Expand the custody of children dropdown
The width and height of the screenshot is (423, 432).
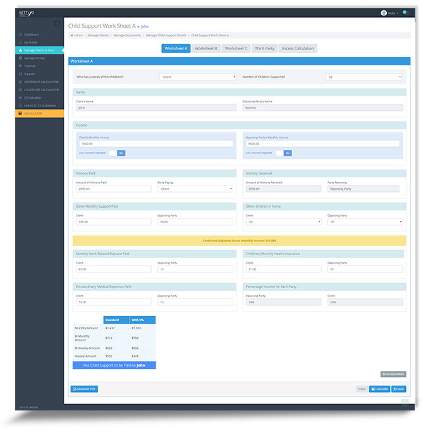(198, 77)
